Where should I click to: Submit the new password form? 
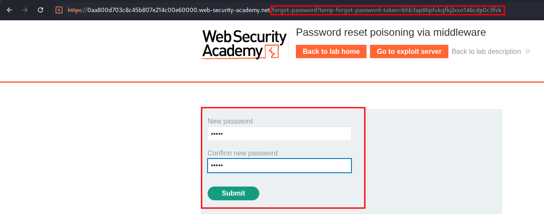(x=233, y=193)
